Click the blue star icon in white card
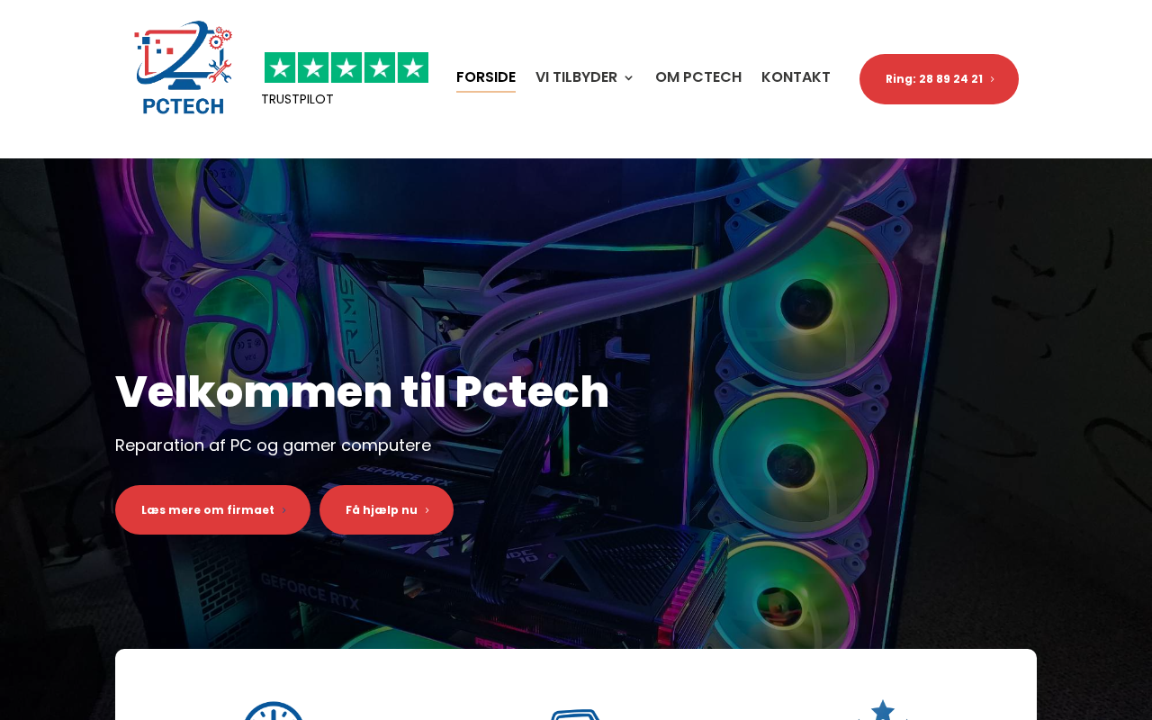The height and width of the screenshot is (720, 1152). coord(883,709)
